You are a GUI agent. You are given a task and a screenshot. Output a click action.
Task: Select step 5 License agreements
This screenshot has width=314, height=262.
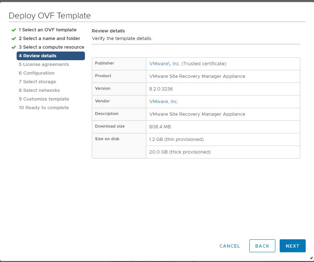pos(44,64)
